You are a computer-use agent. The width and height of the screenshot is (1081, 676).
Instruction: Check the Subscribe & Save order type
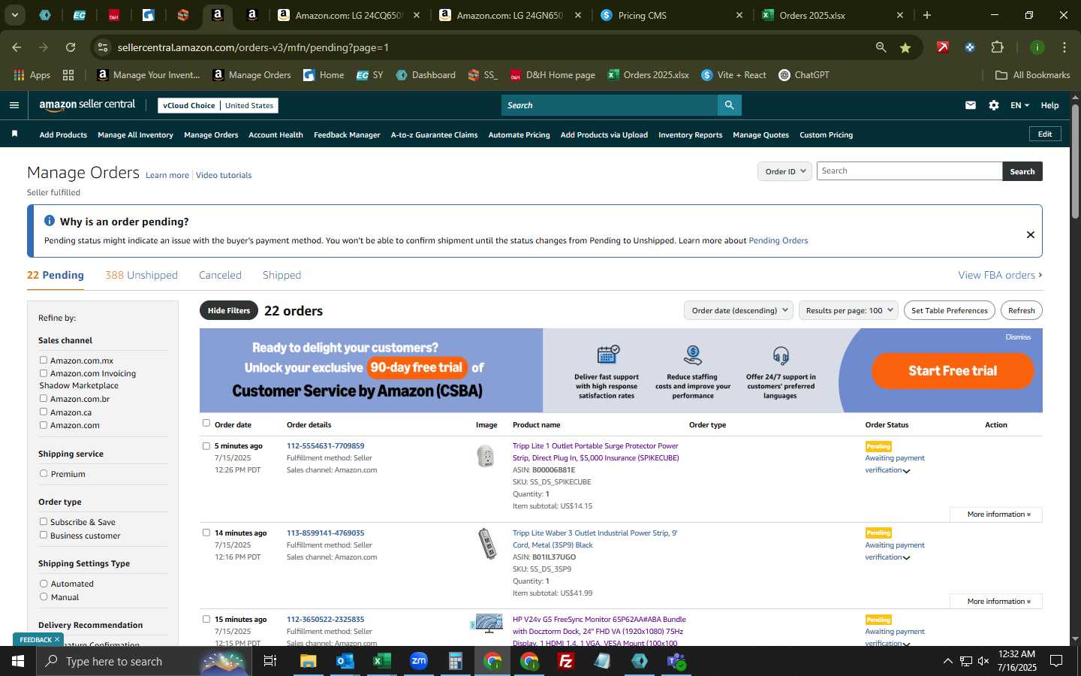pyautogui.click(x=44, y=521)
